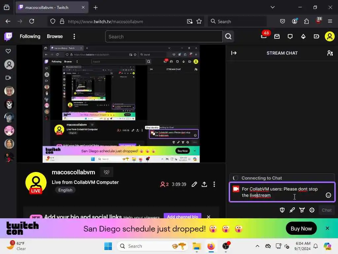Select the English language tag
The height and width of the screenshot is (254, 338).
point(65,190)
